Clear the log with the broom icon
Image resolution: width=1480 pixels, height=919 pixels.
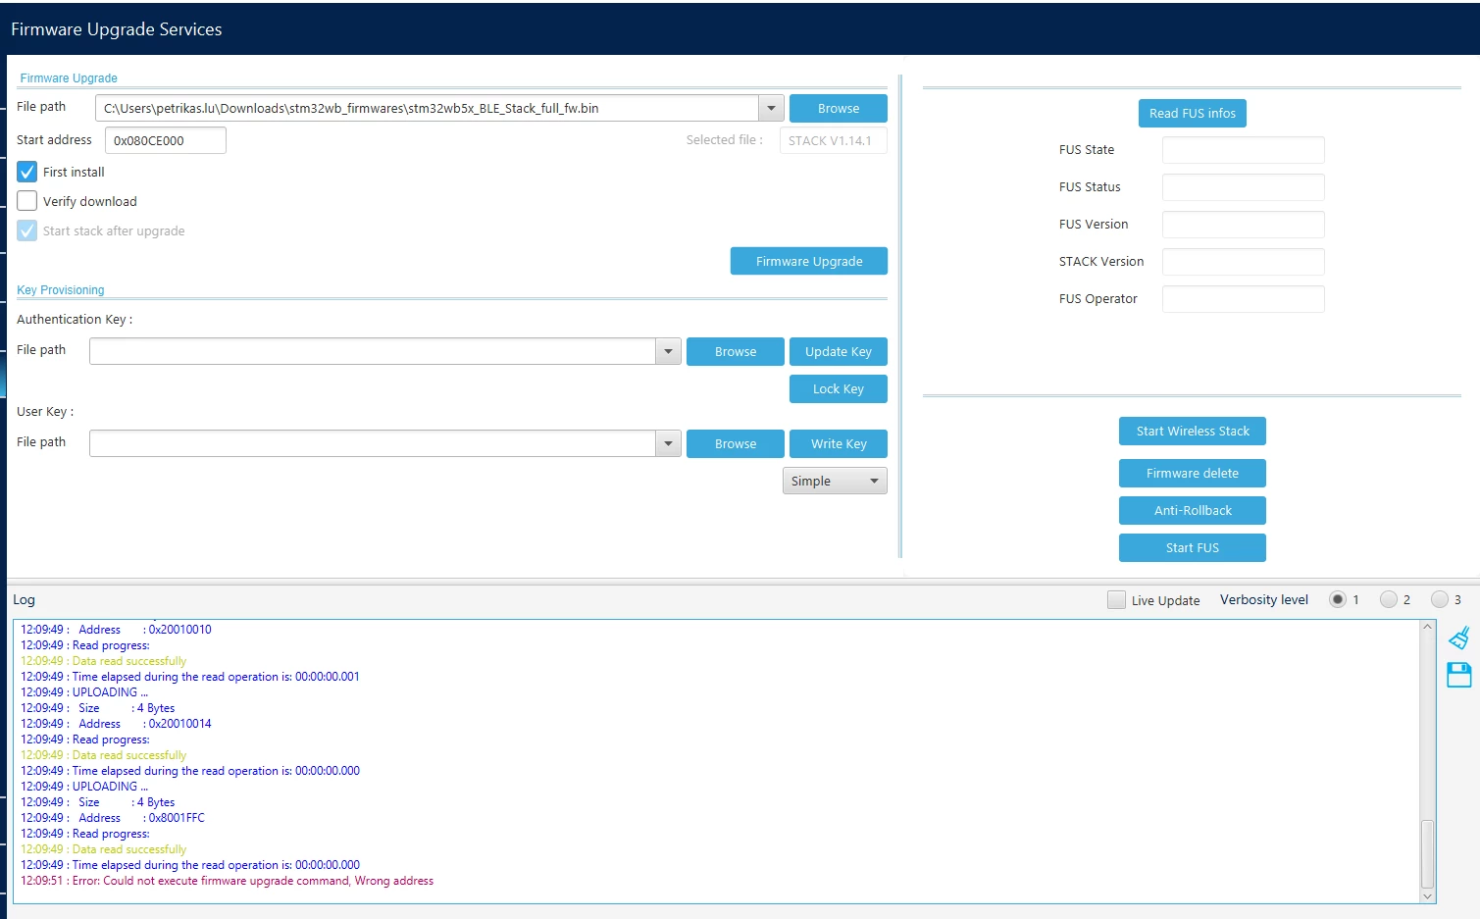point(1458,638)
